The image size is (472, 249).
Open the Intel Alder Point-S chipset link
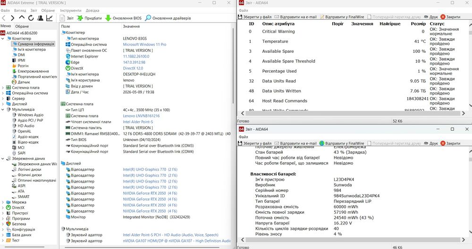tap(138, 122)
